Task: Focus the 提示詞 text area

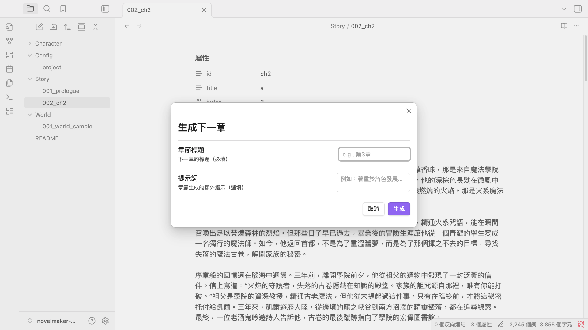Action: pos(373,182)
